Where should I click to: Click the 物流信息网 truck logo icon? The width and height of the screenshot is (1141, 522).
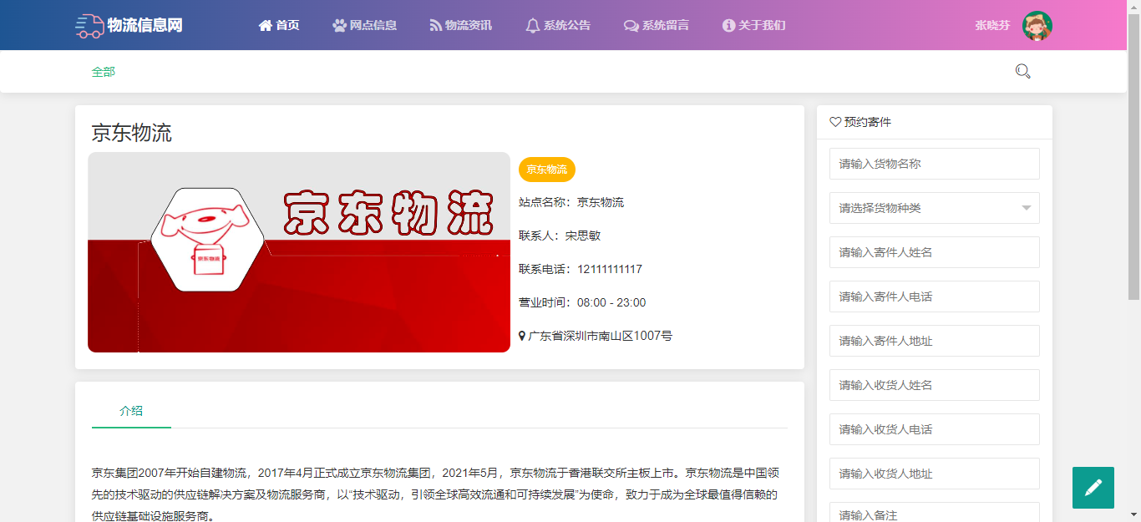point(89,26)
